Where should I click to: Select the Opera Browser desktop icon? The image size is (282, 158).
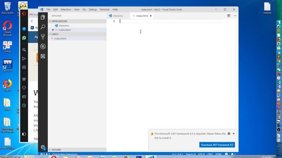[7, 29]
